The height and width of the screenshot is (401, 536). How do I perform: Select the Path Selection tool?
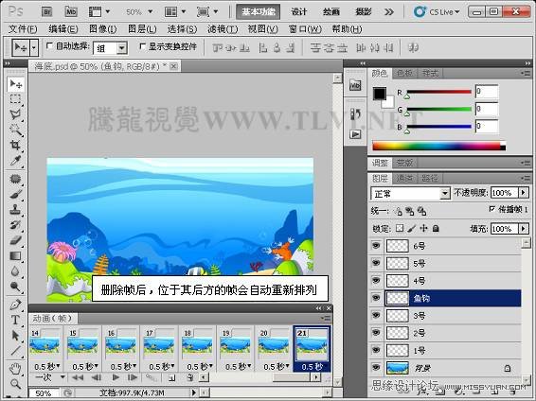click(16, 336)
